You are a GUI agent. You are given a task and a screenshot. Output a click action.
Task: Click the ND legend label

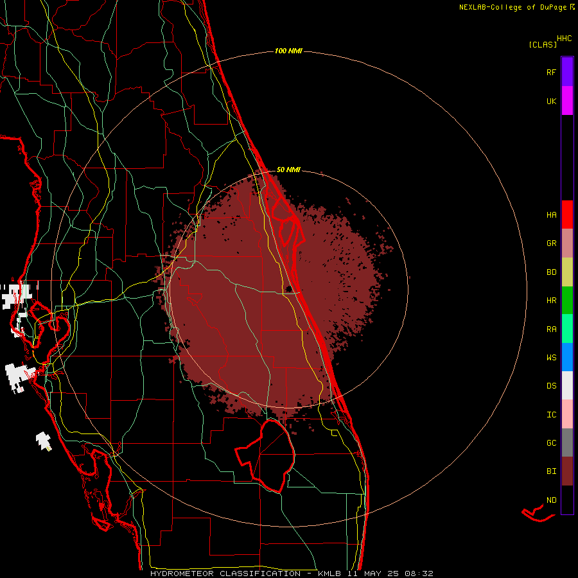[551, 500]
